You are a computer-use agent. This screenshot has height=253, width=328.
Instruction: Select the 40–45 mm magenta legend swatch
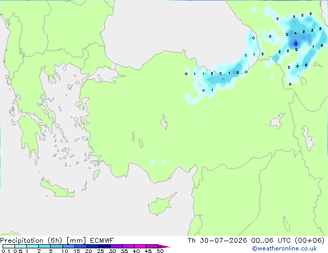click(140, 246)
